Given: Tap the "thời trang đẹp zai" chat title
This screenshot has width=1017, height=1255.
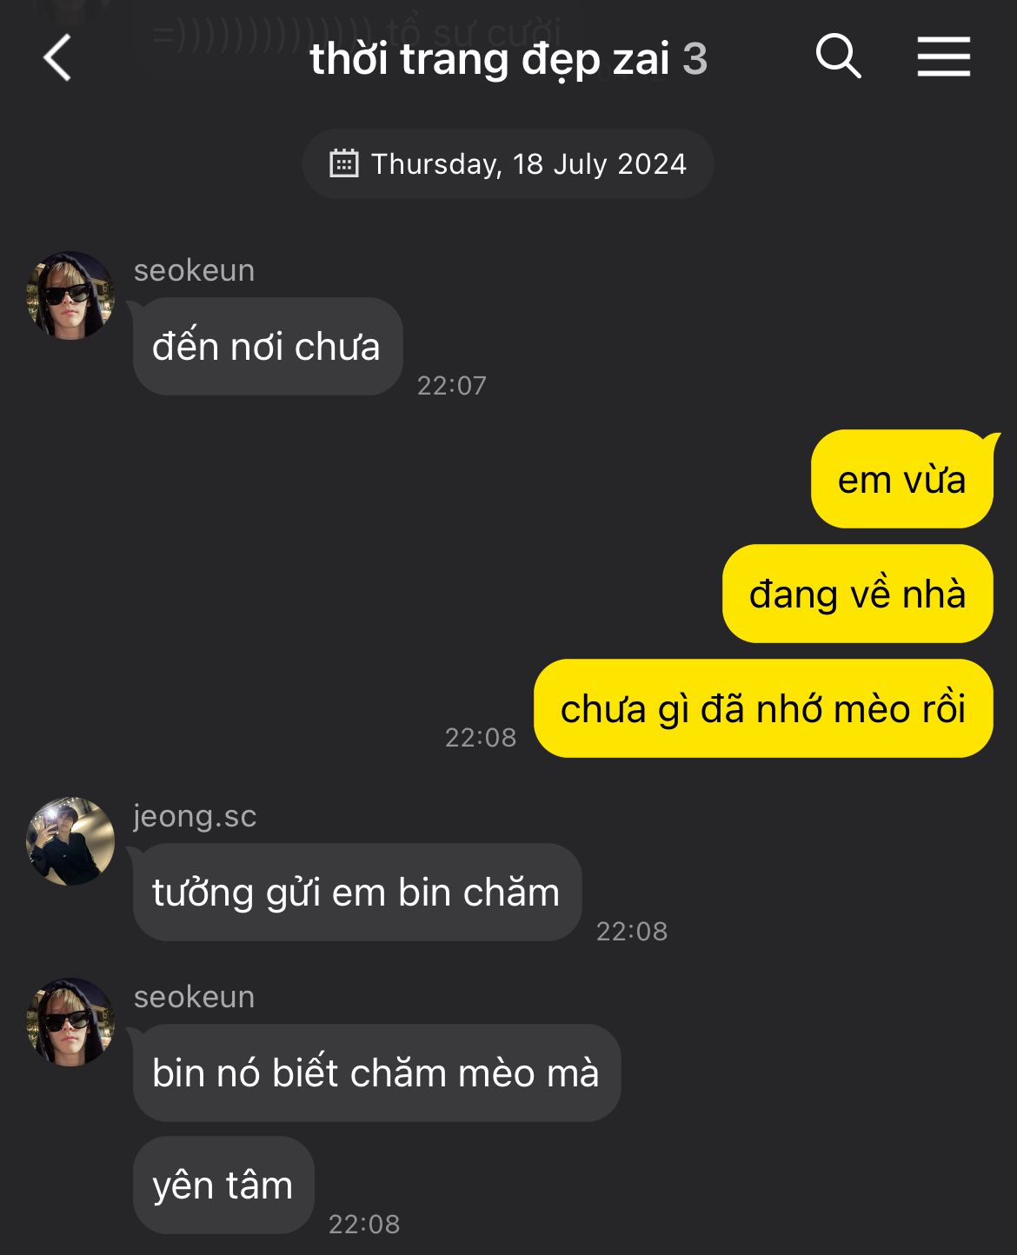Looking at the screenshot, I should pyautogui.click(x=489, y=59).
